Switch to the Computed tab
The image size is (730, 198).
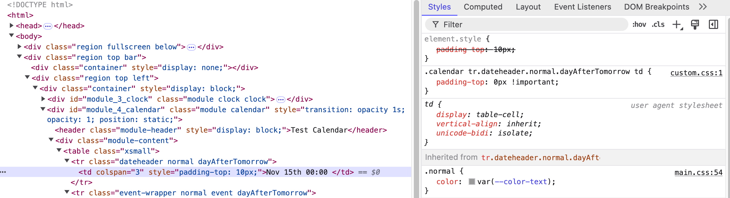[483, 7]
